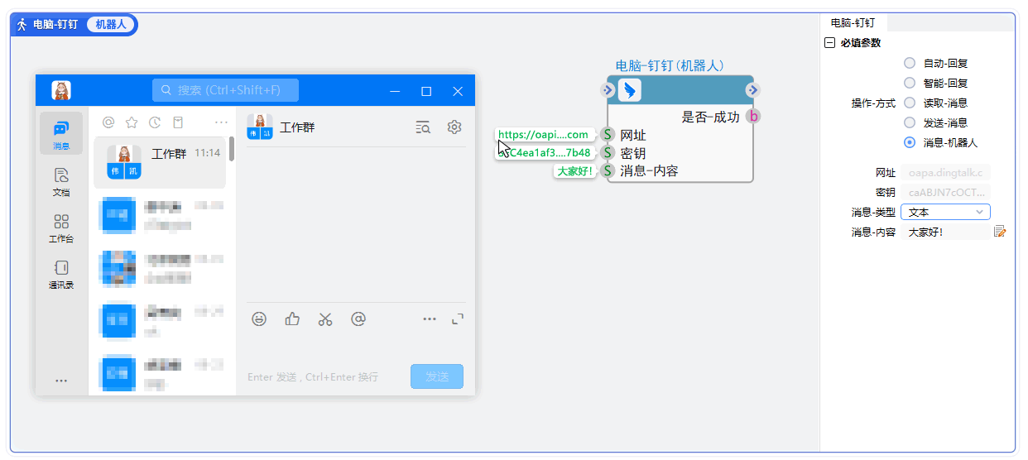Click the @ mention icon in chat toolbar
The width and height of the screenshot is (1028, 460).
pyautogui.click(x=358, y=319)
